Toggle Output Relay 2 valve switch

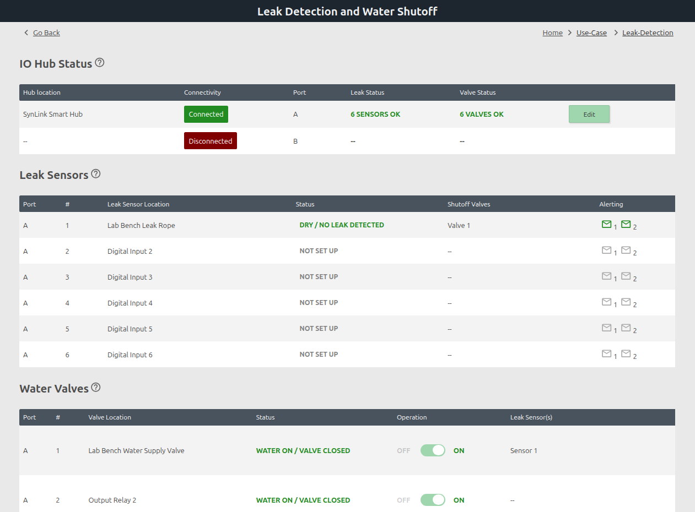click(x=433, y=500)
